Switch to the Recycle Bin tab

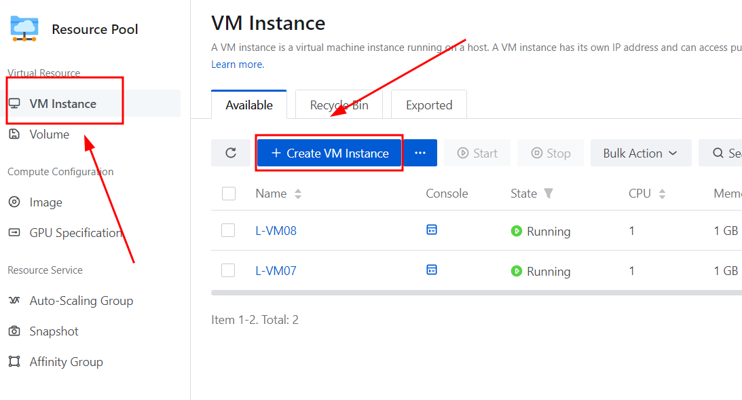coord(339,105)
